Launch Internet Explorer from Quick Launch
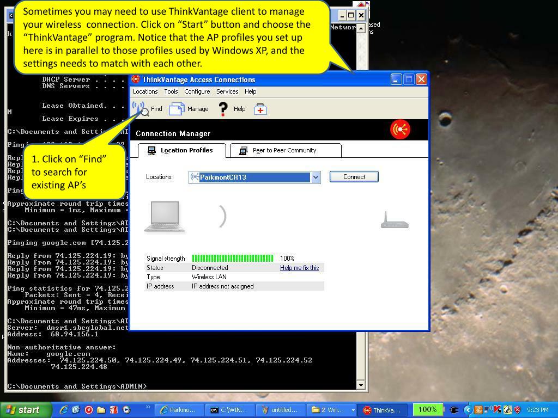Viewport: 558px width, 418px height. coord(64,410)
